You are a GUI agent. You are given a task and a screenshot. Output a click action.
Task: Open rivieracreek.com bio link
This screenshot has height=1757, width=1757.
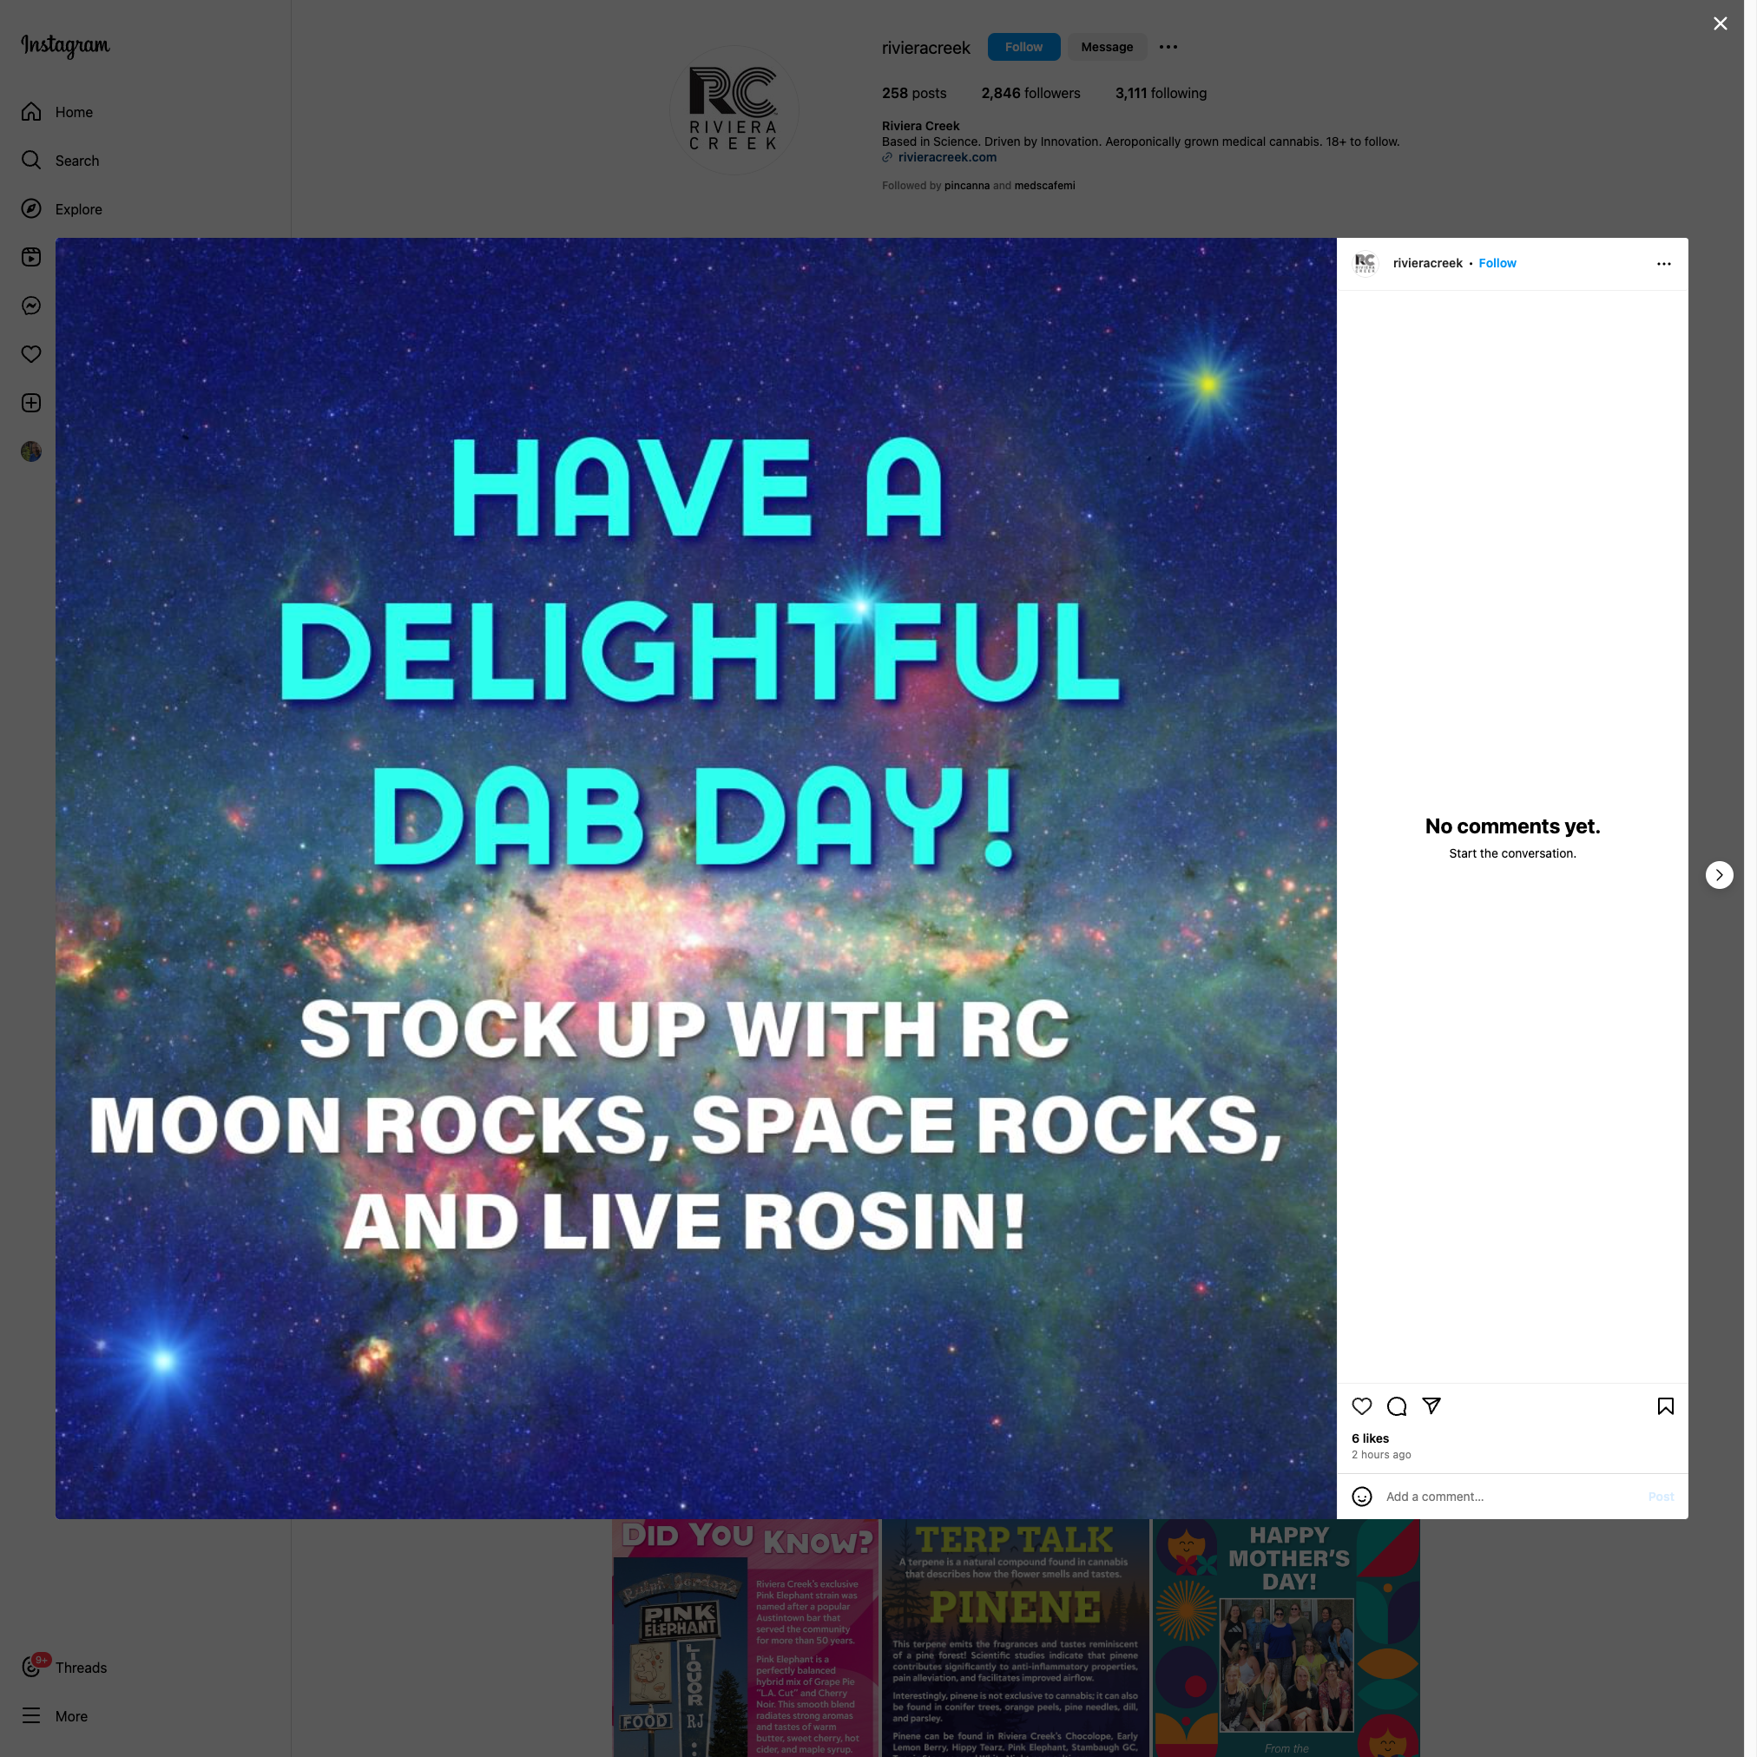coord(947,157)
